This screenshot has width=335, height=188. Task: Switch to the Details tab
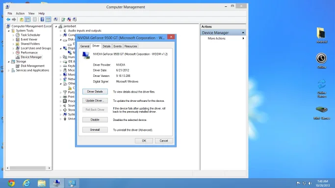[106, 46]
